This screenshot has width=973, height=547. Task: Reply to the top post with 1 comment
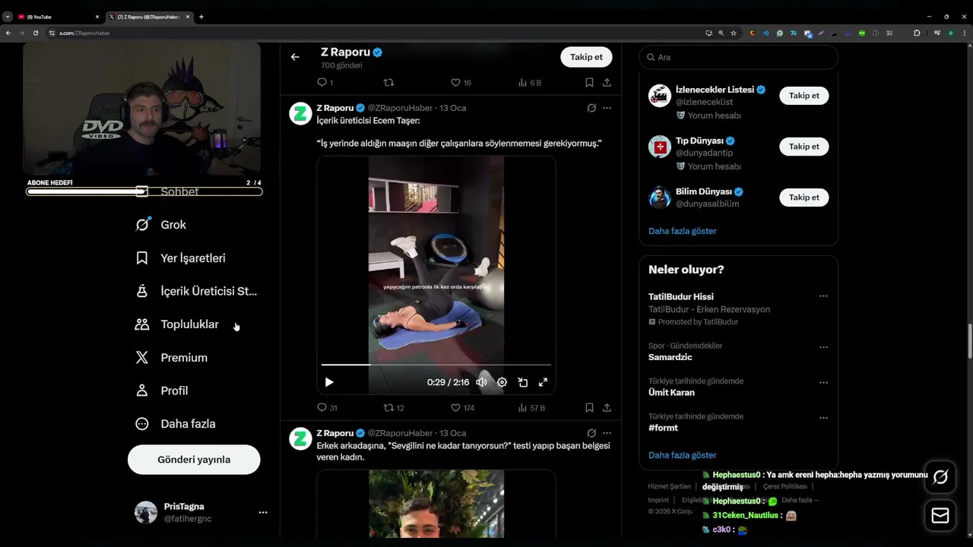[x=325, y=83]
